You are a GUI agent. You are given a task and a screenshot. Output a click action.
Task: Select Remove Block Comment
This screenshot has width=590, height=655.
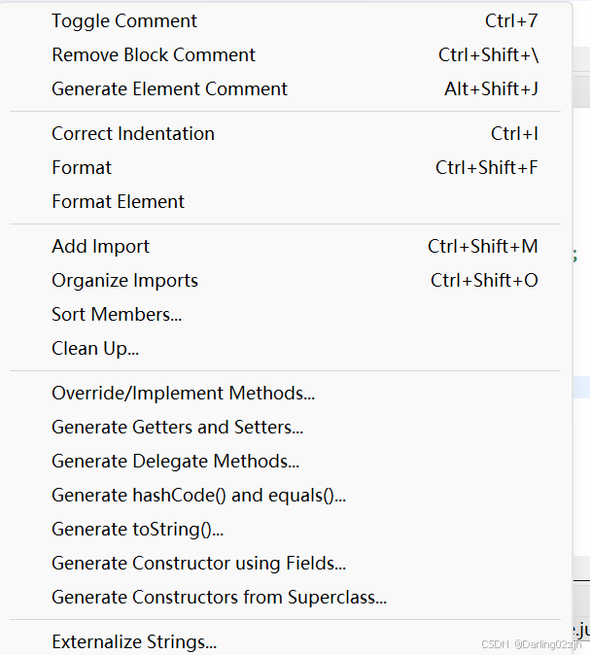click(x=154, y=54)
